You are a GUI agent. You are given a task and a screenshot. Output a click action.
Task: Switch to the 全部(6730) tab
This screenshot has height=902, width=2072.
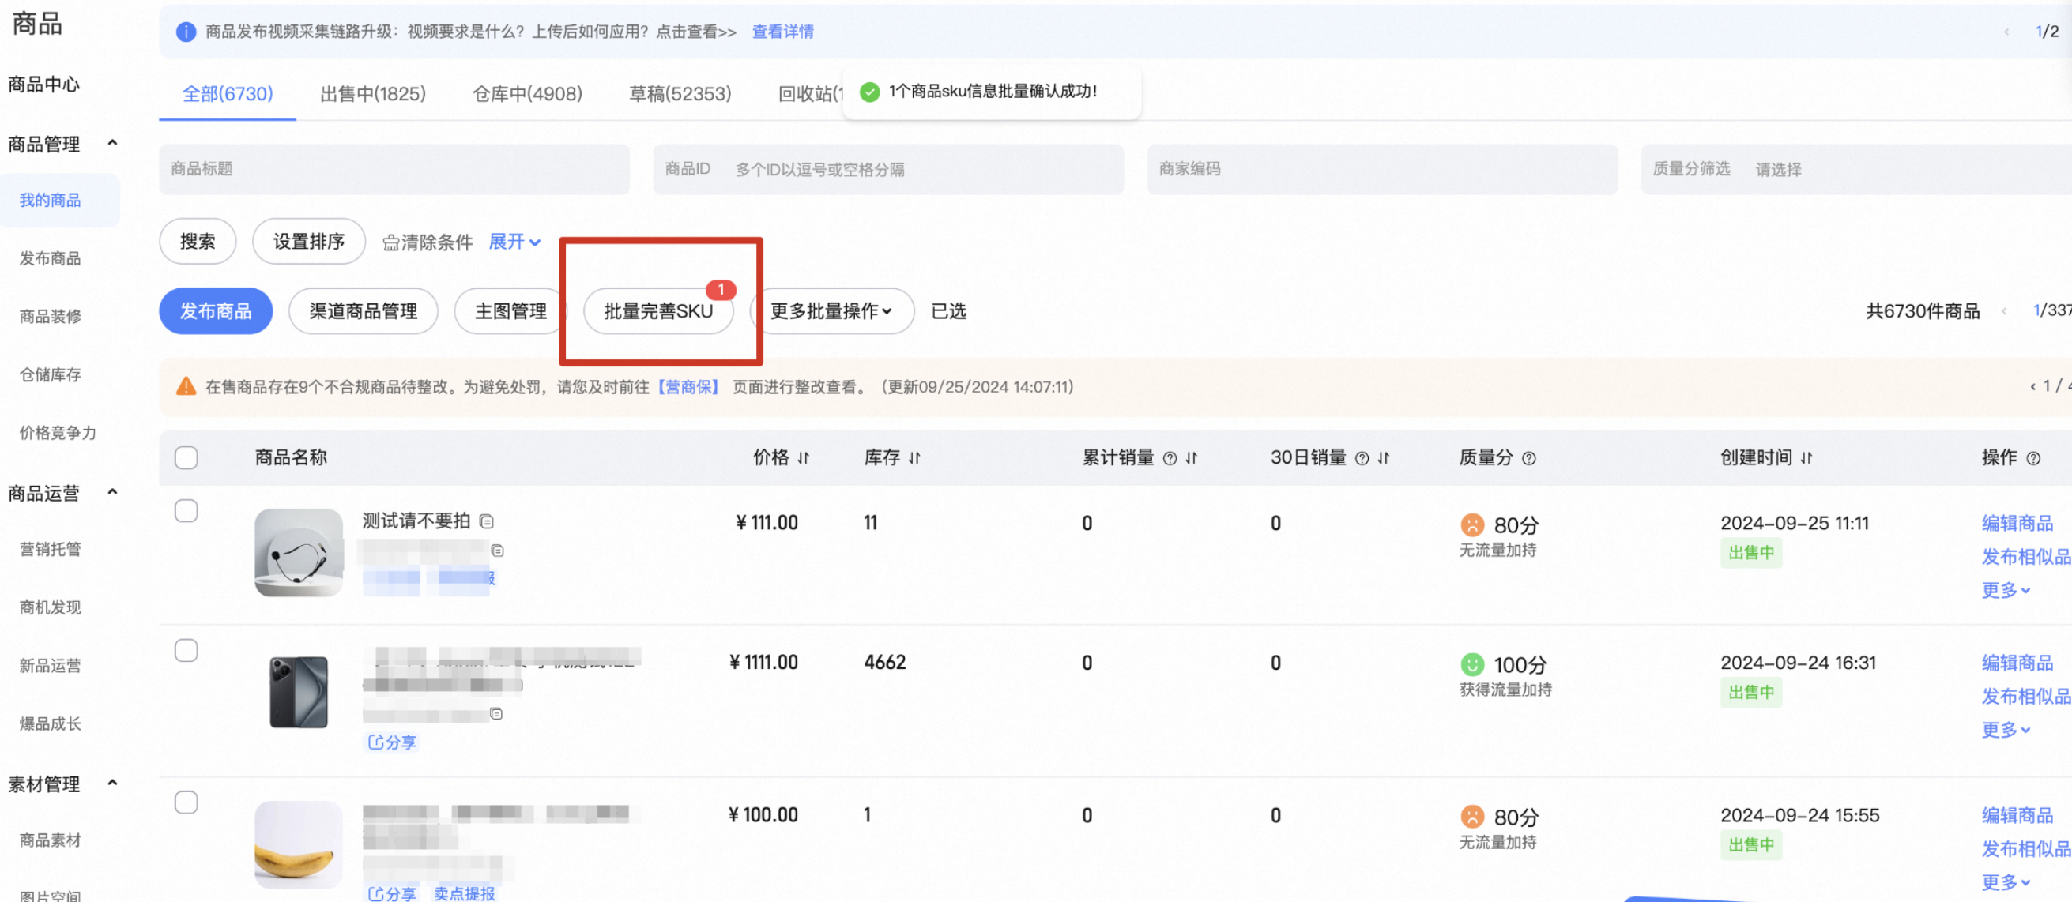tap(228, 94)
